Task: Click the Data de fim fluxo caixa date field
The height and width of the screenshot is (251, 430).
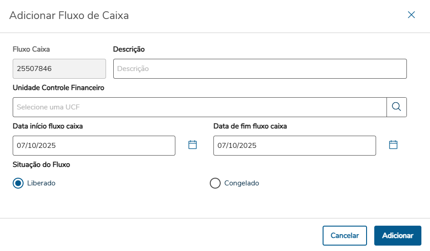Action: click(x=295, y=146)
